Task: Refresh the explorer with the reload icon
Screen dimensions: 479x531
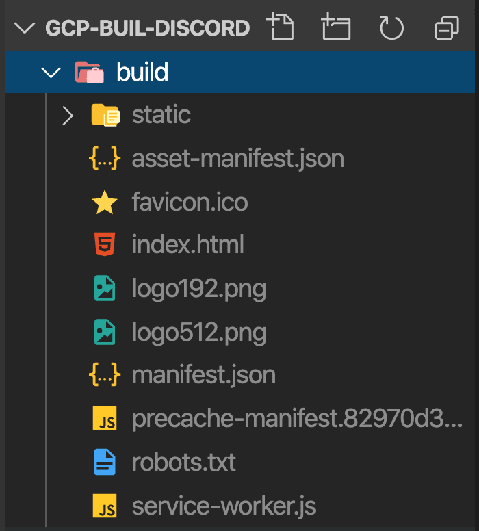Action: click(391, 27)
